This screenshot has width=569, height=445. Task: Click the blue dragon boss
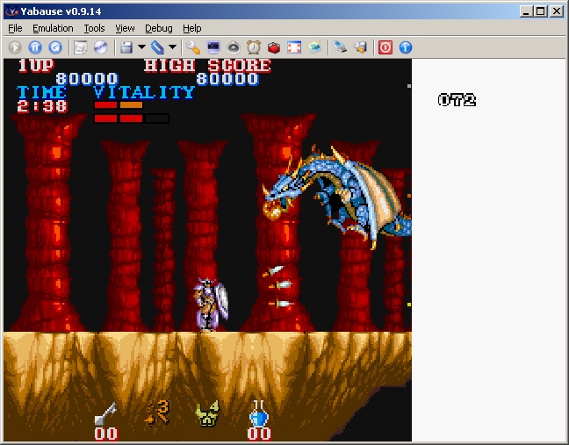tap(337, 196)
